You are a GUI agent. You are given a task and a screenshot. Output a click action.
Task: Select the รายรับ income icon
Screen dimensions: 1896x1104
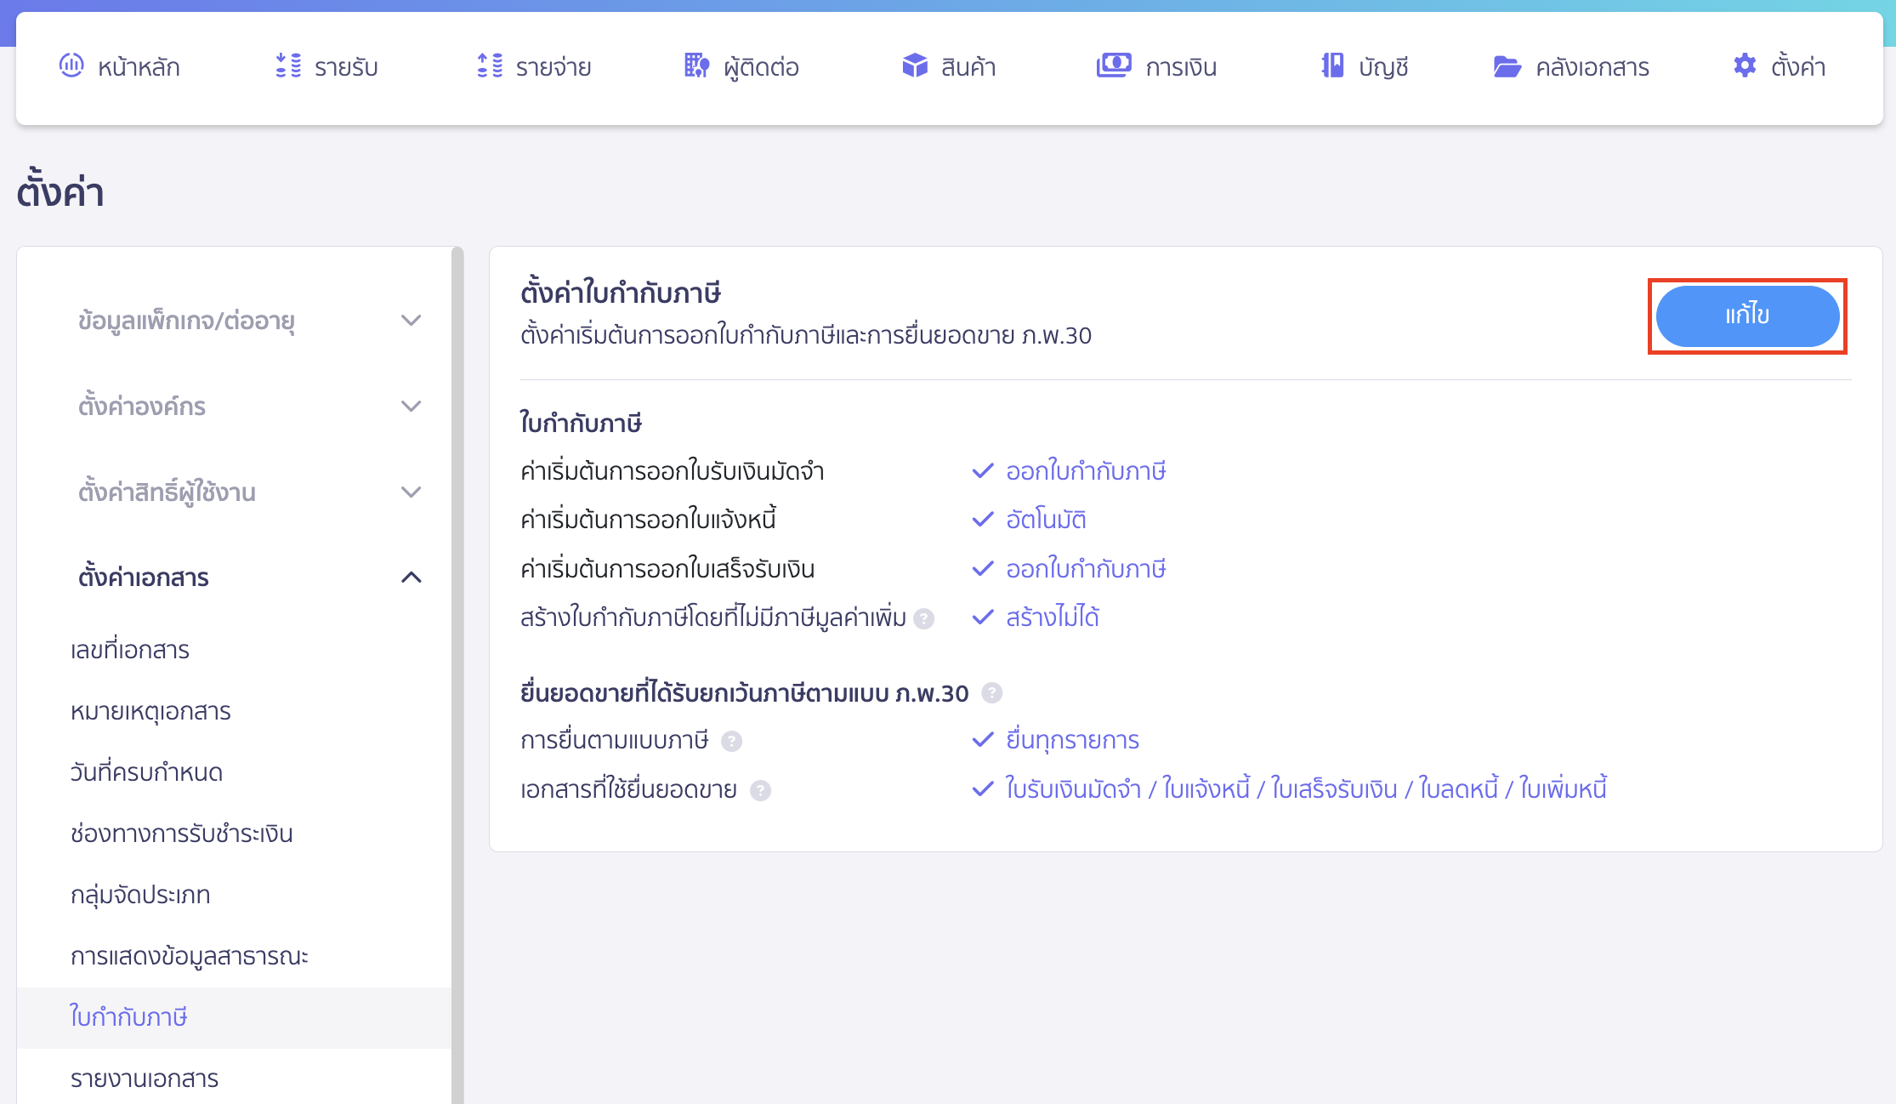(x=289, y=66)
